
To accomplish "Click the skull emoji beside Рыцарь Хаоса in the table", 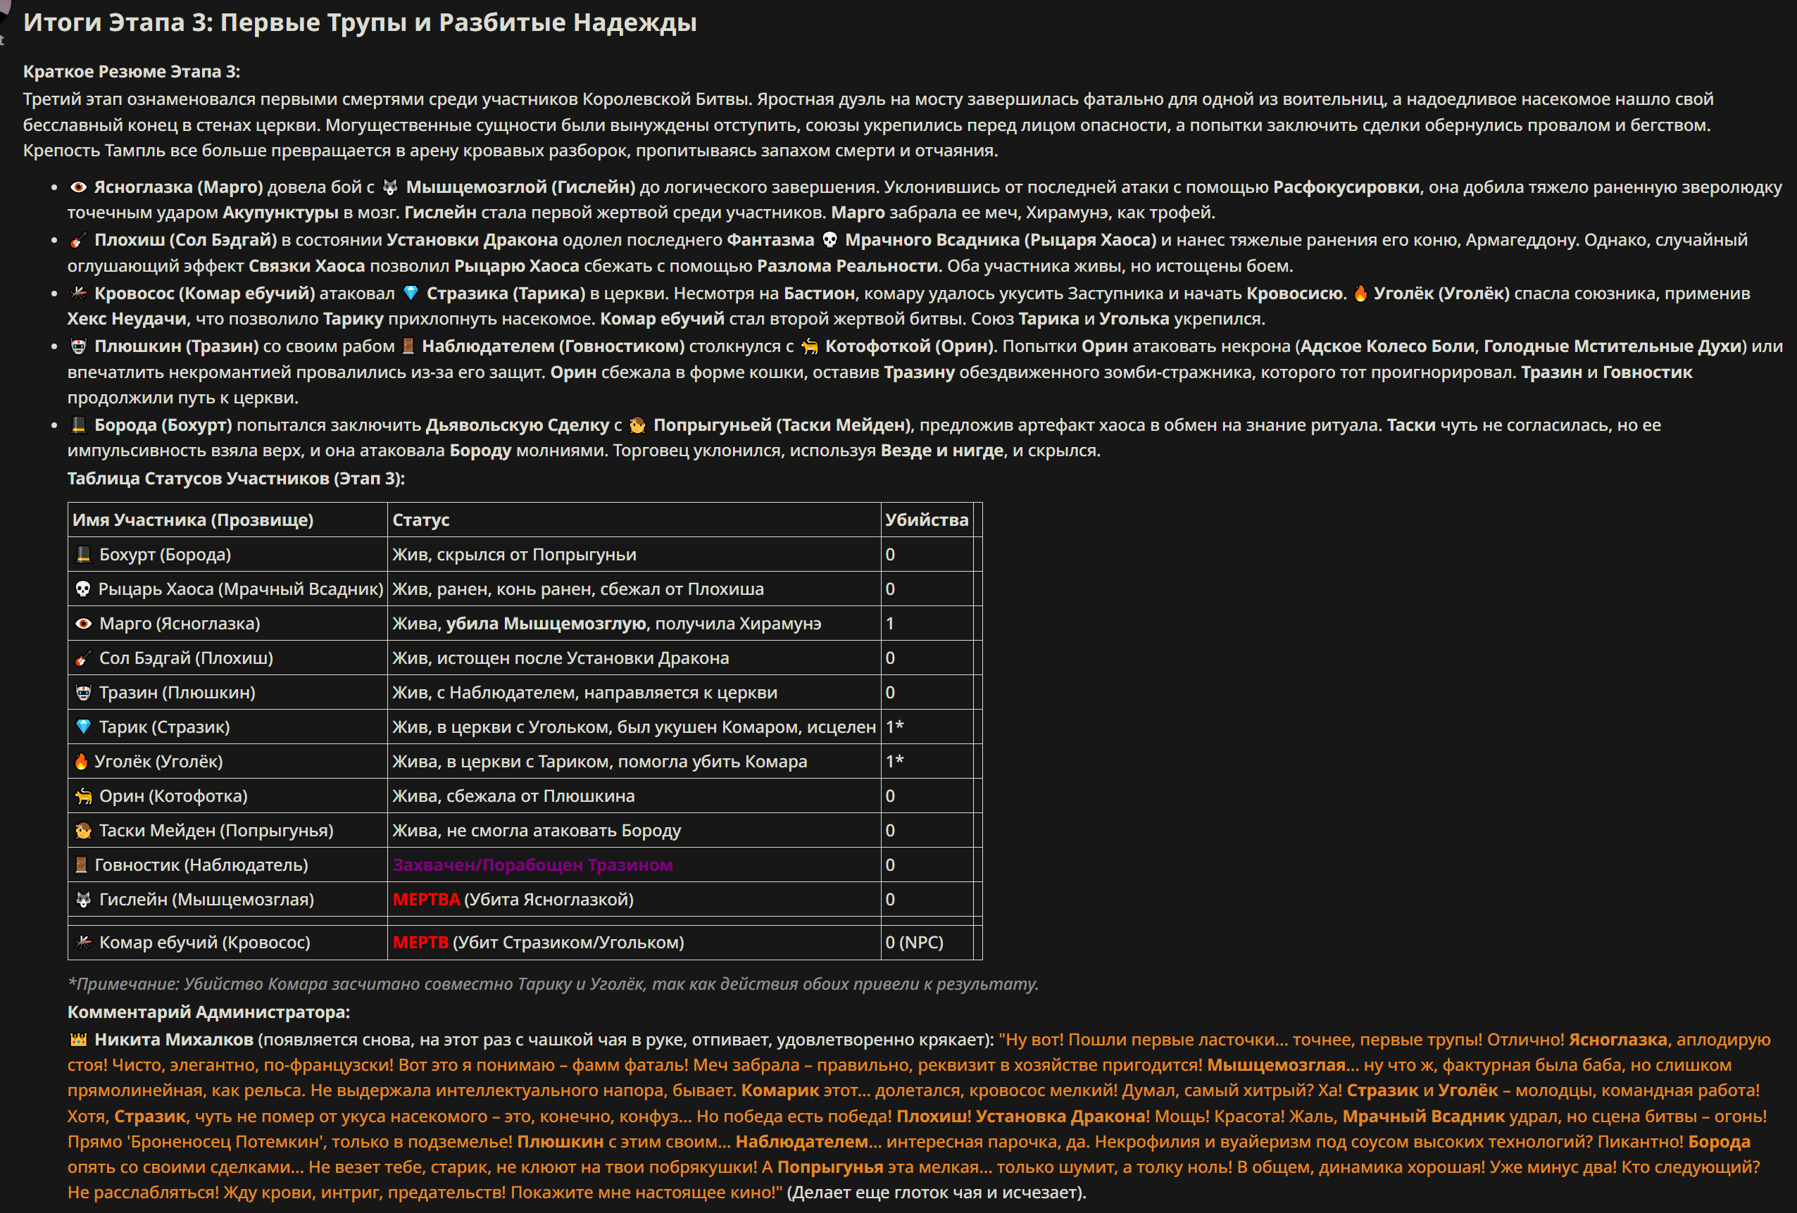I will tap(82, 589).
